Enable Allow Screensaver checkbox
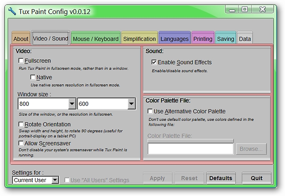 click(x=21, y=143)
